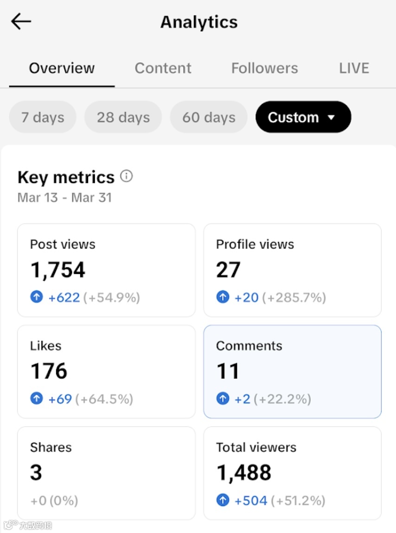The height and width of the screenshot is (533, 396).
Task: Click the Post views blue up-arrow icon
Action: [37, 297]
